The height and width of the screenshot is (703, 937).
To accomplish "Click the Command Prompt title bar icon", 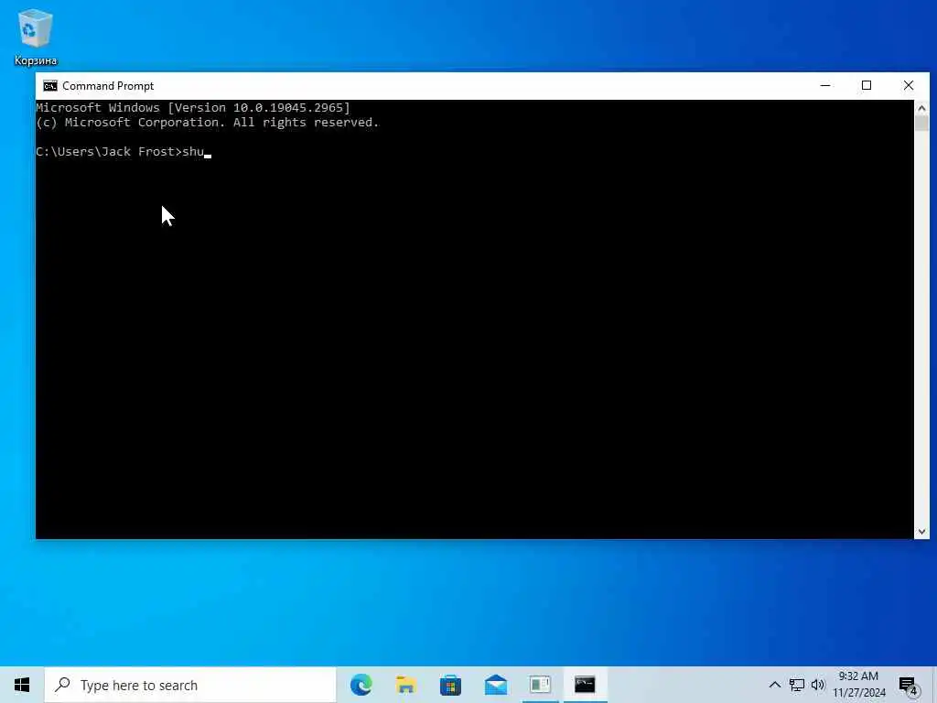I will [50, 86].
